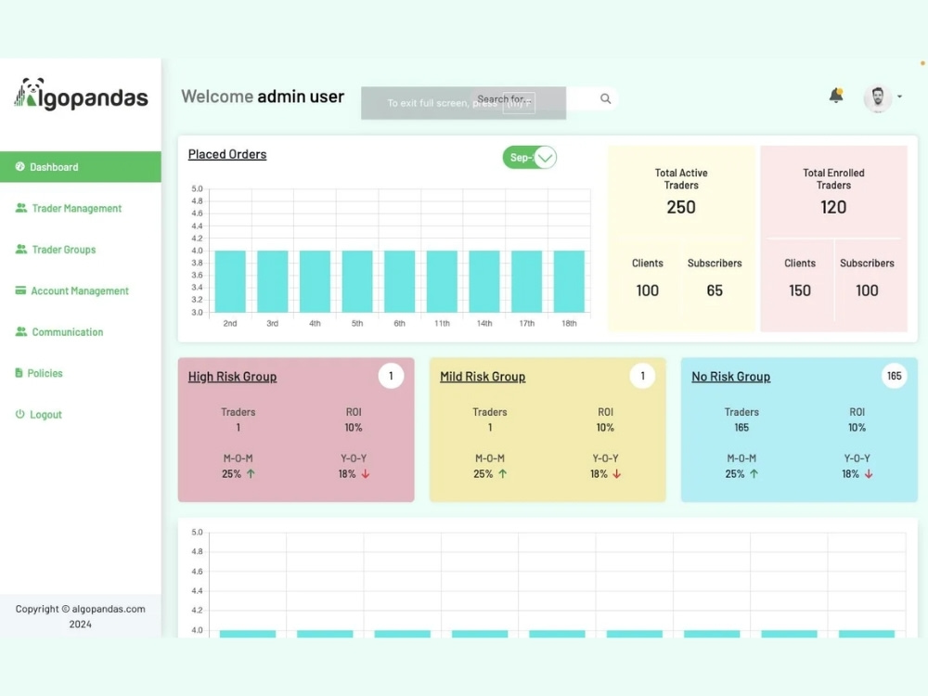The width and height of the screenshot is (928, 696).
Task: Click the Mild Risk Group count badge
Action: coord(643,376)
